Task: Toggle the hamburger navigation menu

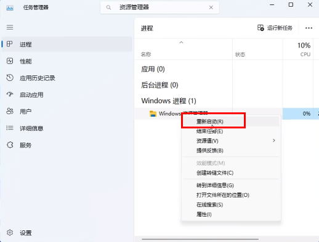Action: tap(10, 27)
